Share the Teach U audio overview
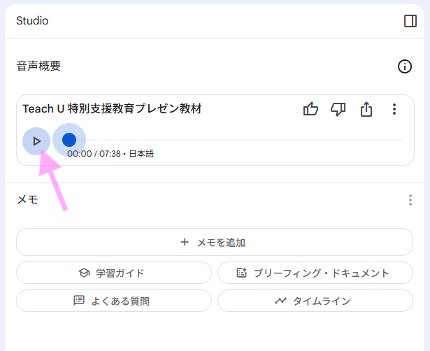The image size is (430, 351). pos(366,109)
